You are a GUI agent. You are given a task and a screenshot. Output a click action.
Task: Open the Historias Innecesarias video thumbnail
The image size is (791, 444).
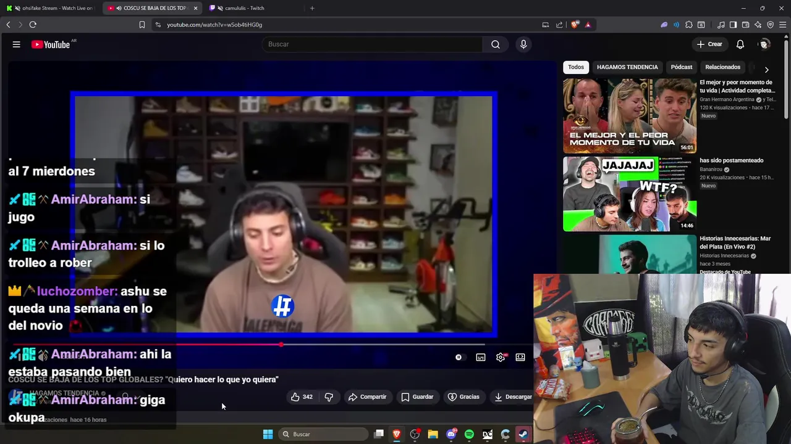[630, 254]
